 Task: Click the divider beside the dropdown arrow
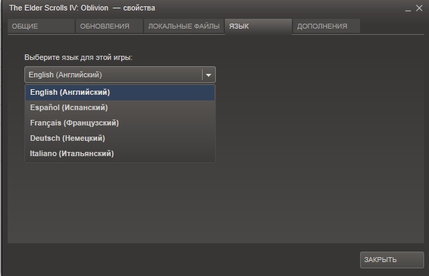point(202,75)
